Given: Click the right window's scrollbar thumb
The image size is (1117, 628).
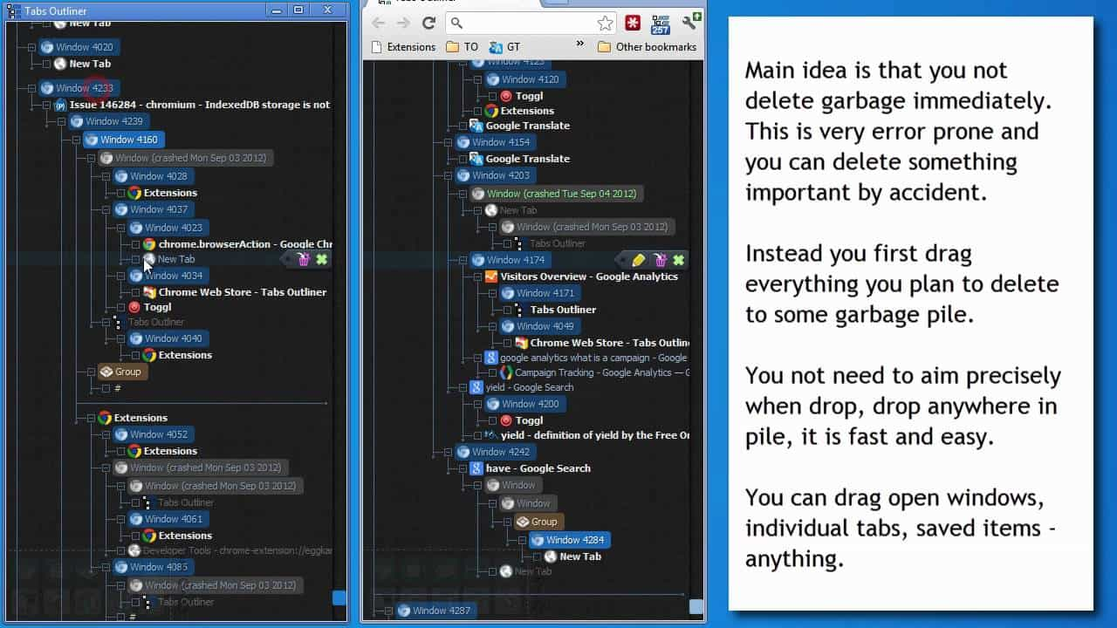Looking at the screenshot, I should 696,606.
